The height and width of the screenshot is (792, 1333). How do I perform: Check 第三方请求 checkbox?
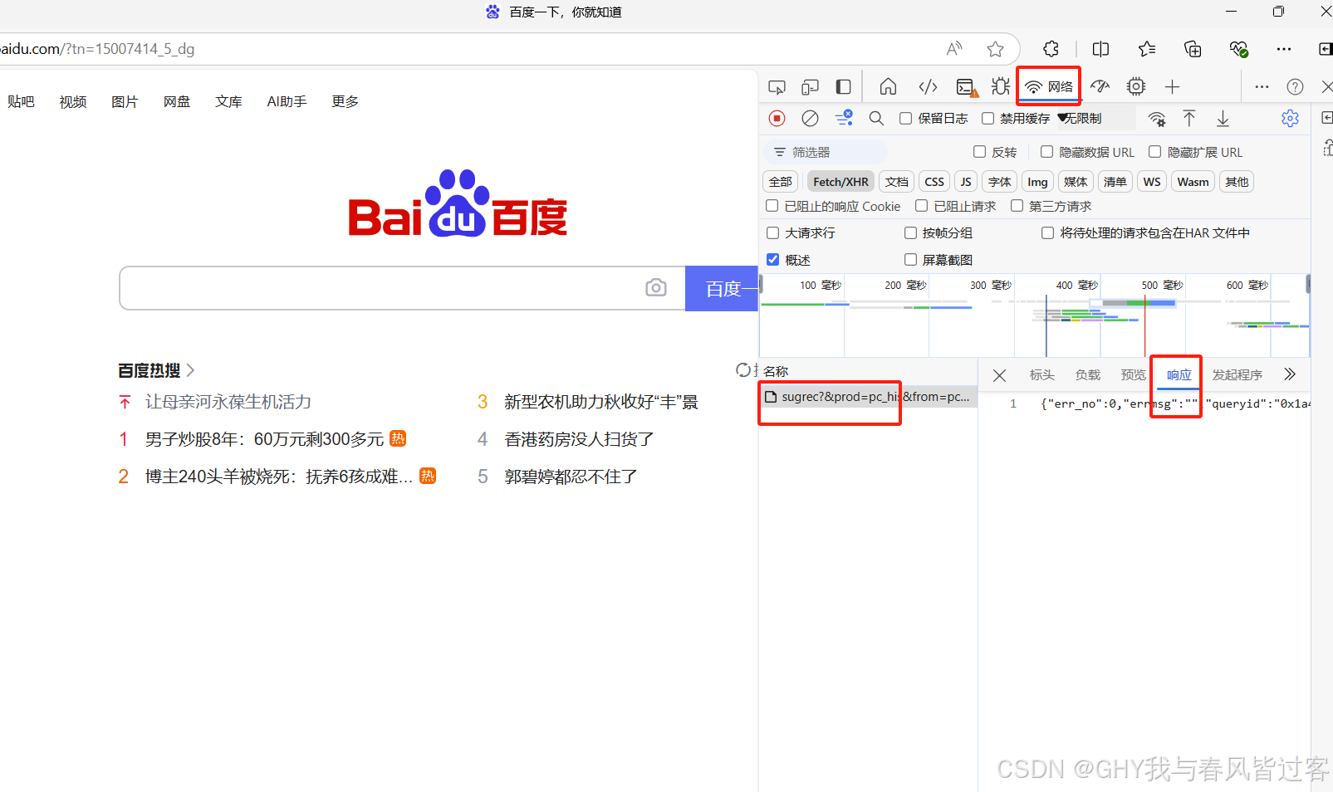coord(1017,206)
